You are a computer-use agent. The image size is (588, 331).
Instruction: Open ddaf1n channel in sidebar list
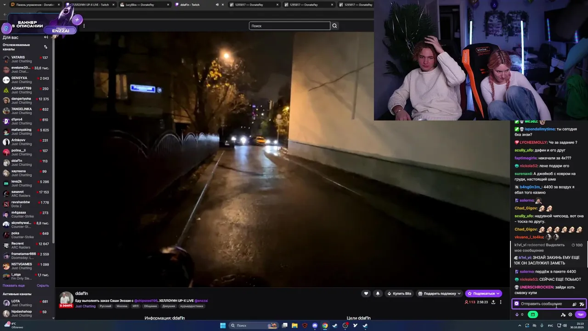[27, 163]
